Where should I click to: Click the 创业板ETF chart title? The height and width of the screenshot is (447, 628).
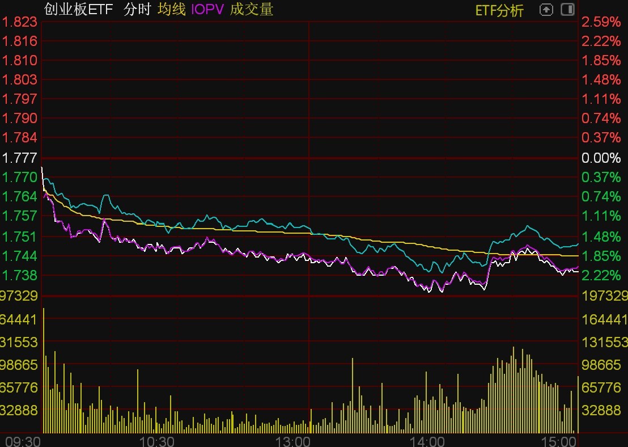pyautogui.click(x=78, y=9)
